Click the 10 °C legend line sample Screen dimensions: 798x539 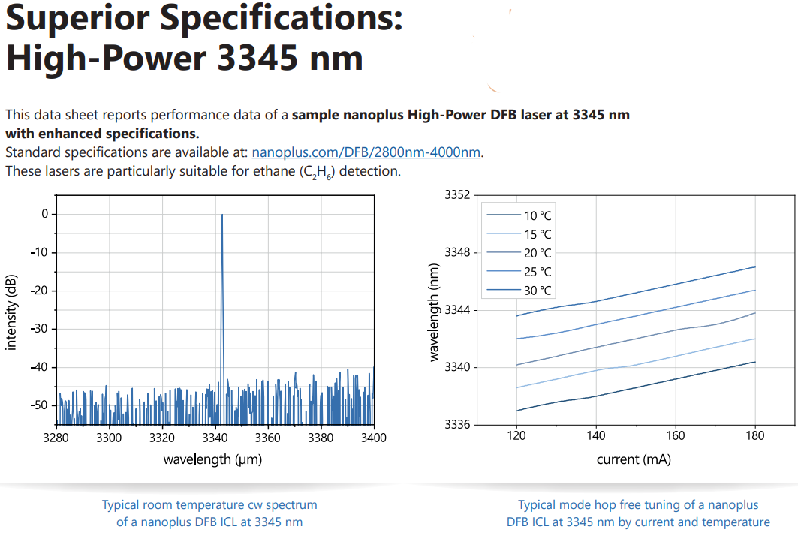point(503,215)
